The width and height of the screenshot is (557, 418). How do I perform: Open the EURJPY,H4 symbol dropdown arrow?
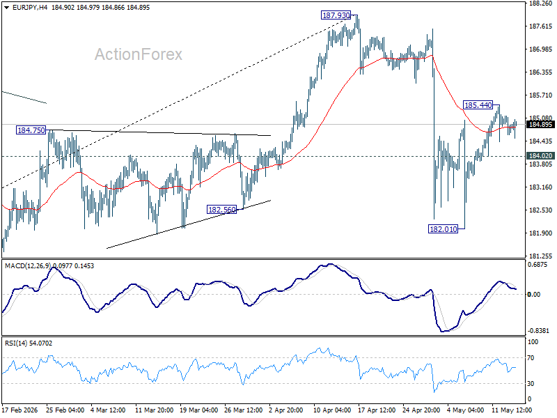click(7, 8)
